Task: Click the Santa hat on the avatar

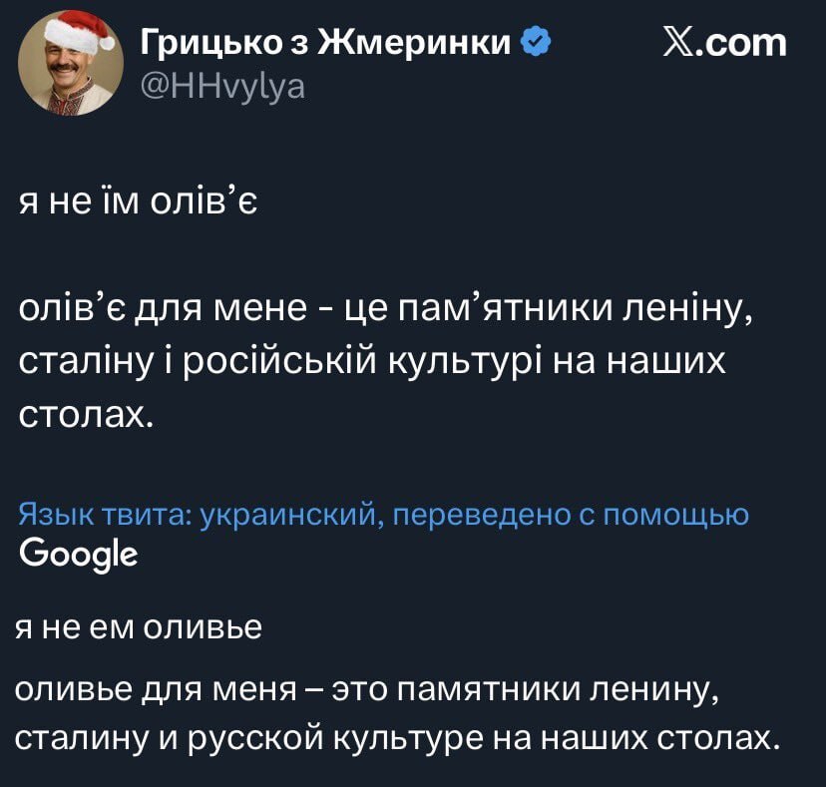Action: point(80,32)
